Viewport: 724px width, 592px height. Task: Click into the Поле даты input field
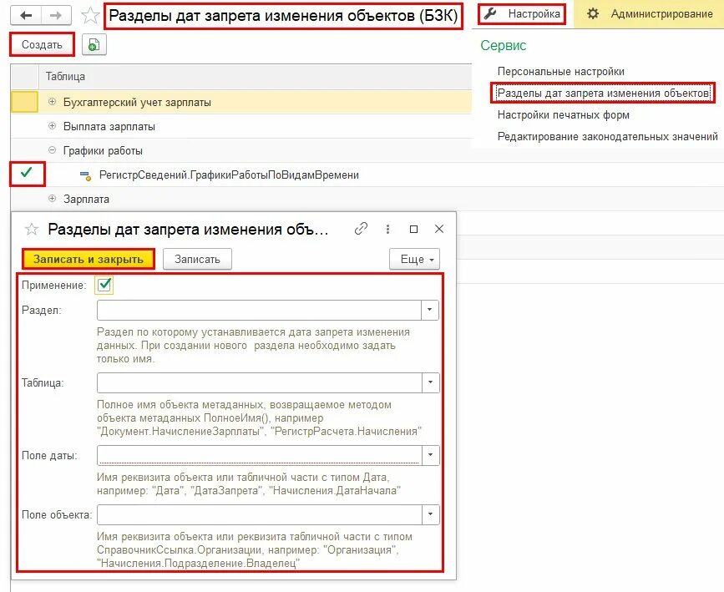(260, 455)
